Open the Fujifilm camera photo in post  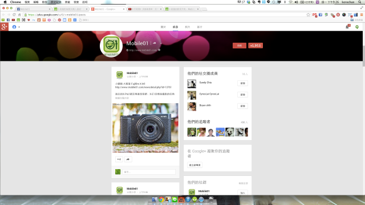145,128
